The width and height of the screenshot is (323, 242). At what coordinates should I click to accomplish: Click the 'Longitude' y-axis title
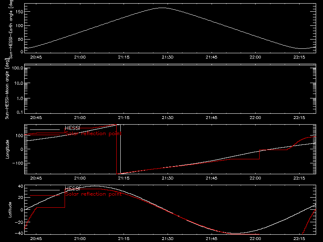(7, 149)
